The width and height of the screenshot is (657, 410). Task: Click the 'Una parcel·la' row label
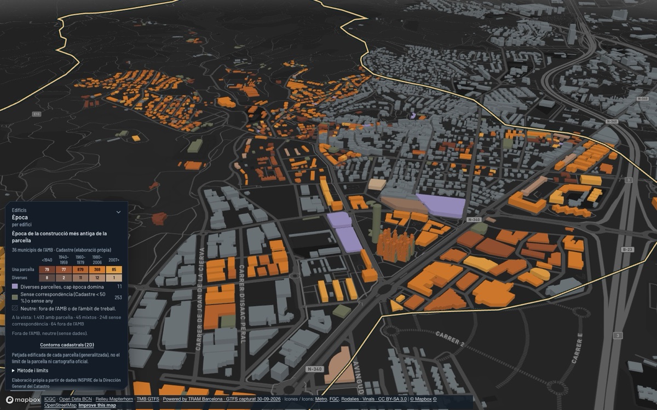click(x=22, y=270)
